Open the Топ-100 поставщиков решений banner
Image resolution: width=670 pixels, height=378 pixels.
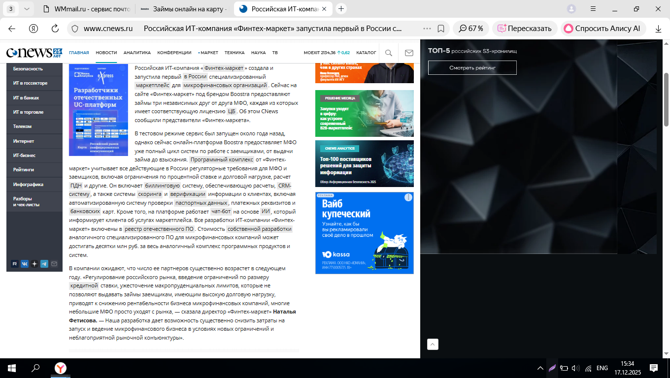(x=365, y=163)
